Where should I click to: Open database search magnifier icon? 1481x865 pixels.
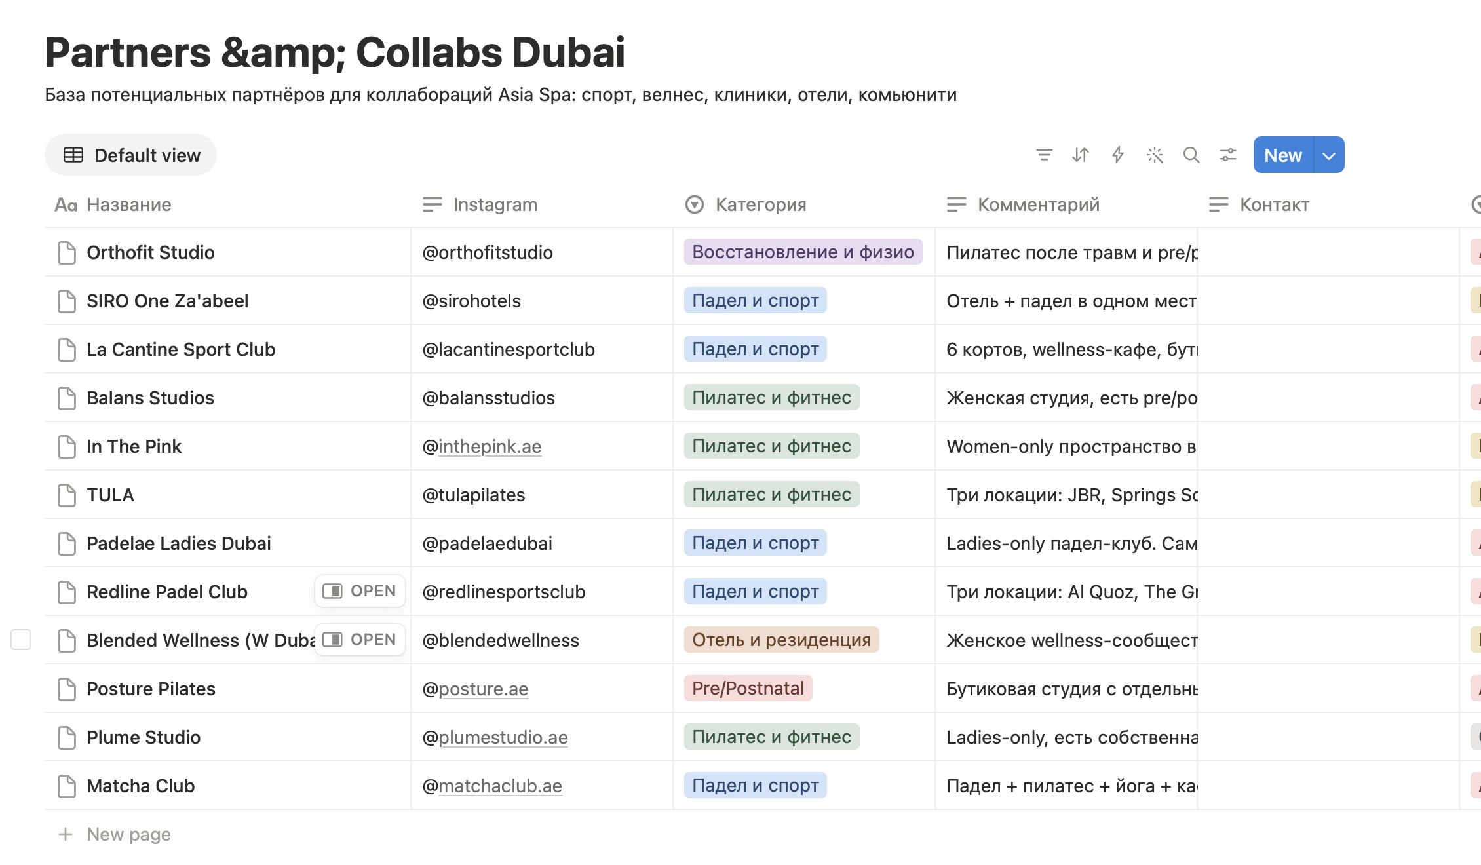[x=1191, y=155]
